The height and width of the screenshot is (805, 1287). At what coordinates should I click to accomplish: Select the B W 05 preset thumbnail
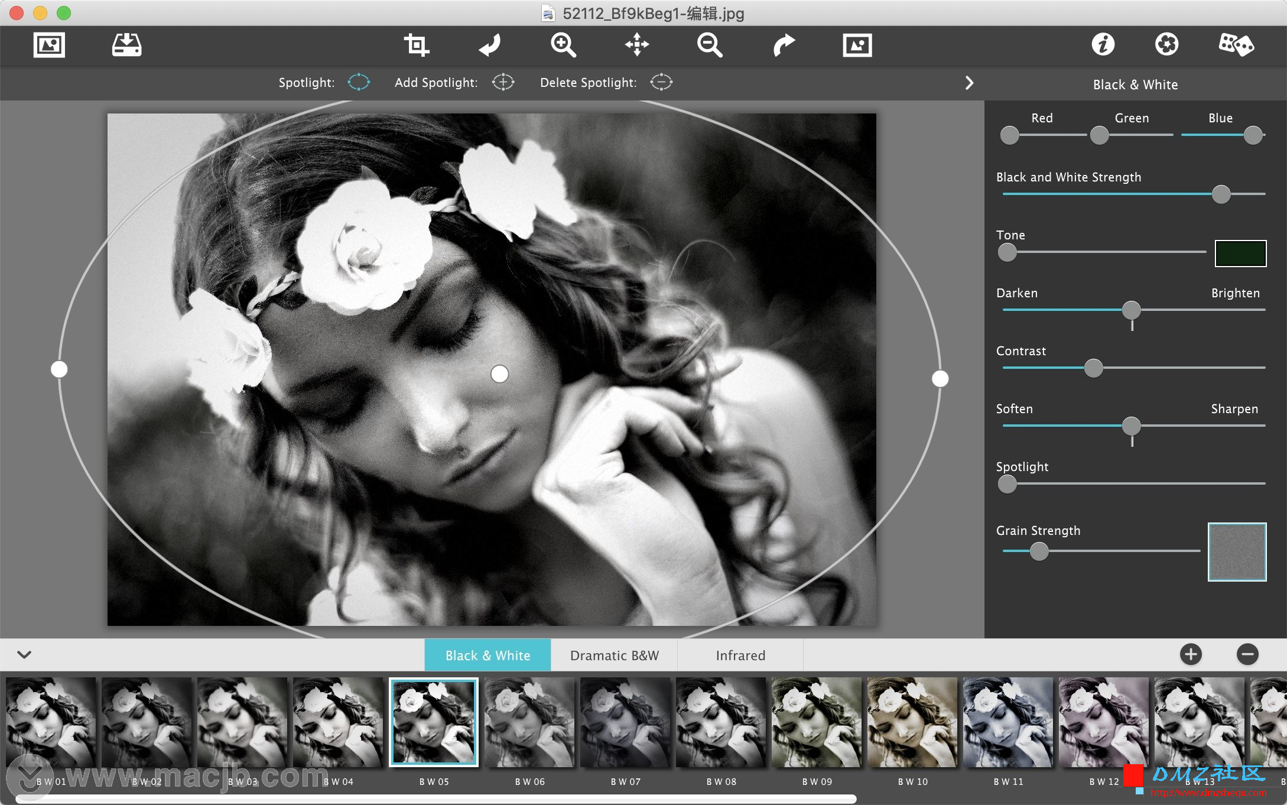tap(434, 722)
